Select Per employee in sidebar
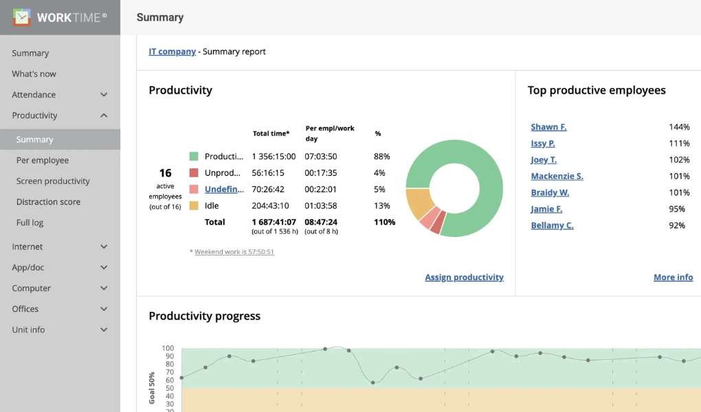Screen dimensions: 701x412 (x=43, y=161)
